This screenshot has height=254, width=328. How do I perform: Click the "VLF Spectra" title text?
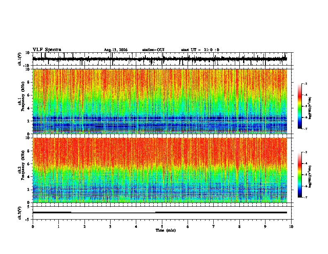click(47, 50)
